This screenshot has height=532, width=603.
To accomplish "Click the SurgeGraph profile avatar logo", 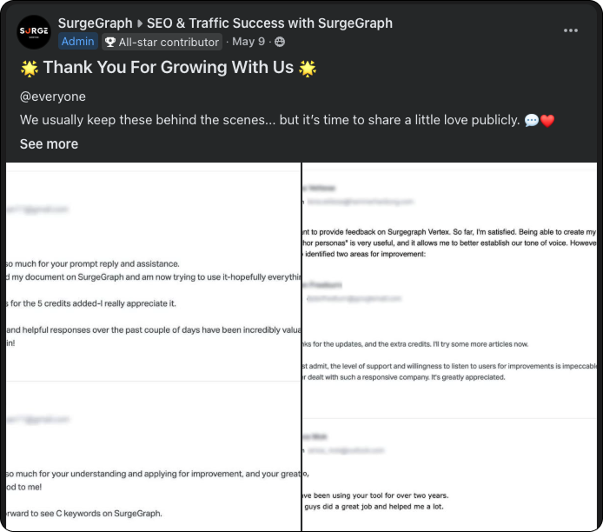I will pyautogui.click(x=34, y=32).
